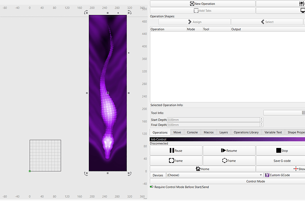This screenshot has height=201, width=305.
Task: Resume the job
Action: coord(229,151)
